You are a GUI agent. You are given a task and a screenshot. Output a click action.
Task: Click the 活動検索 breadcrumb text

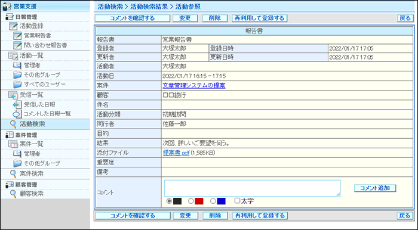(110, 7)
